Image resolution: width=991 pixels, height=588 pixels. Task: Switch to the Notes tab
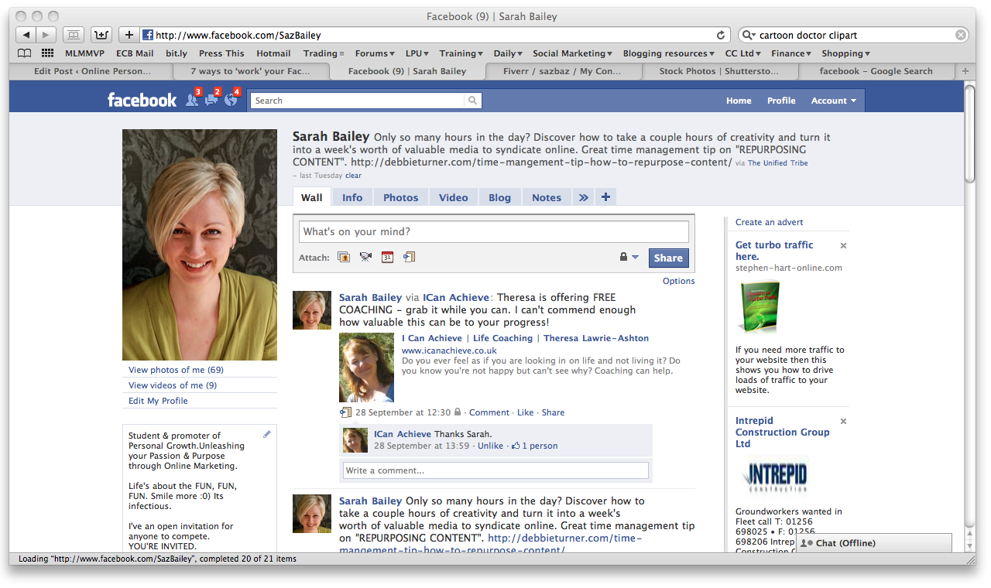click(x=547, y=197)
